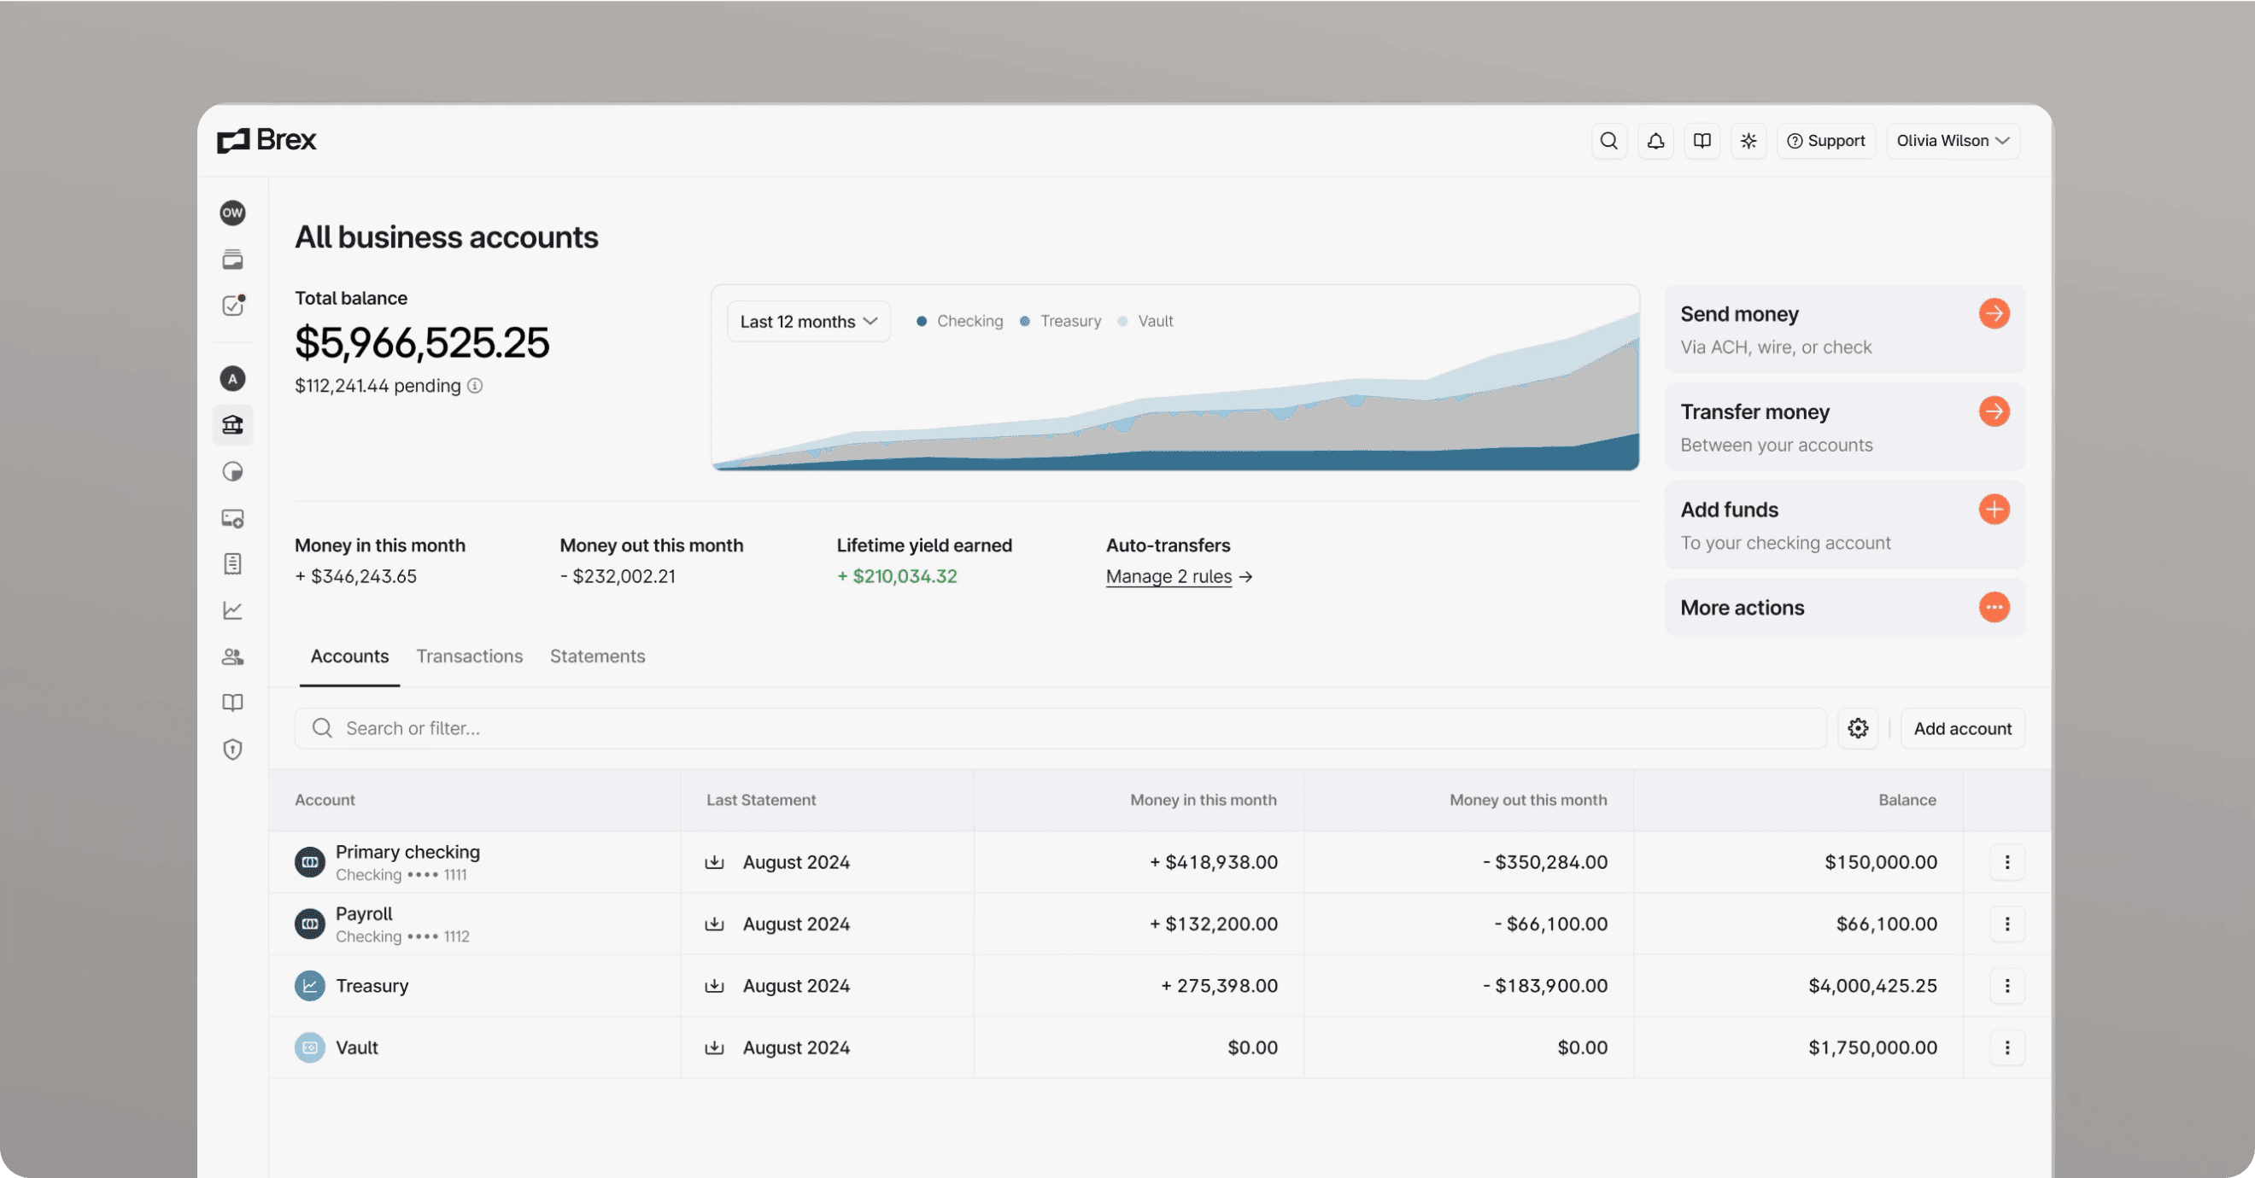Open the analytics line-chart icon in sidebar

[233, 610]
